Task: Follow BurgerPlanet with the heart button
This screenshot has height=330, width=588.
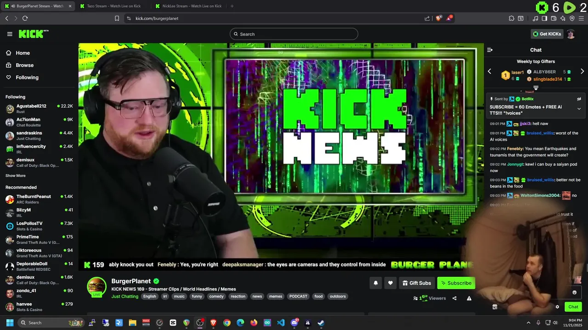Action: click(390, 283)
